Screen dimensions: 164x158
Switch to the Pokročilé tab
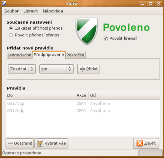pos(75,55)
